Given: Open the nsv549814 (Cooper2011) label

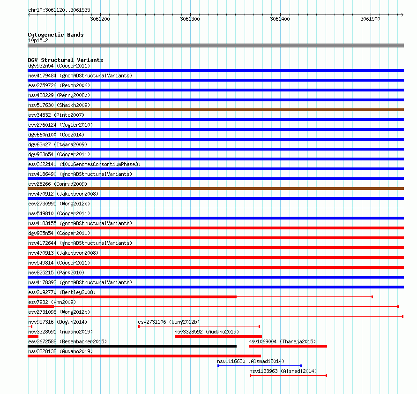Looking at the screenshot, I should (x=59, y=263).
